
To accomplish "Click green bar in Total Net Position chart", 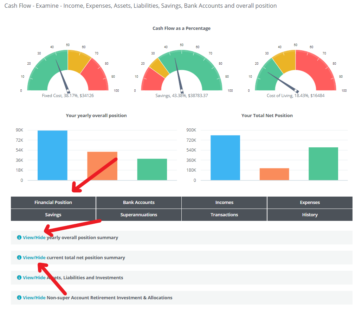I will tap(323, 164).
